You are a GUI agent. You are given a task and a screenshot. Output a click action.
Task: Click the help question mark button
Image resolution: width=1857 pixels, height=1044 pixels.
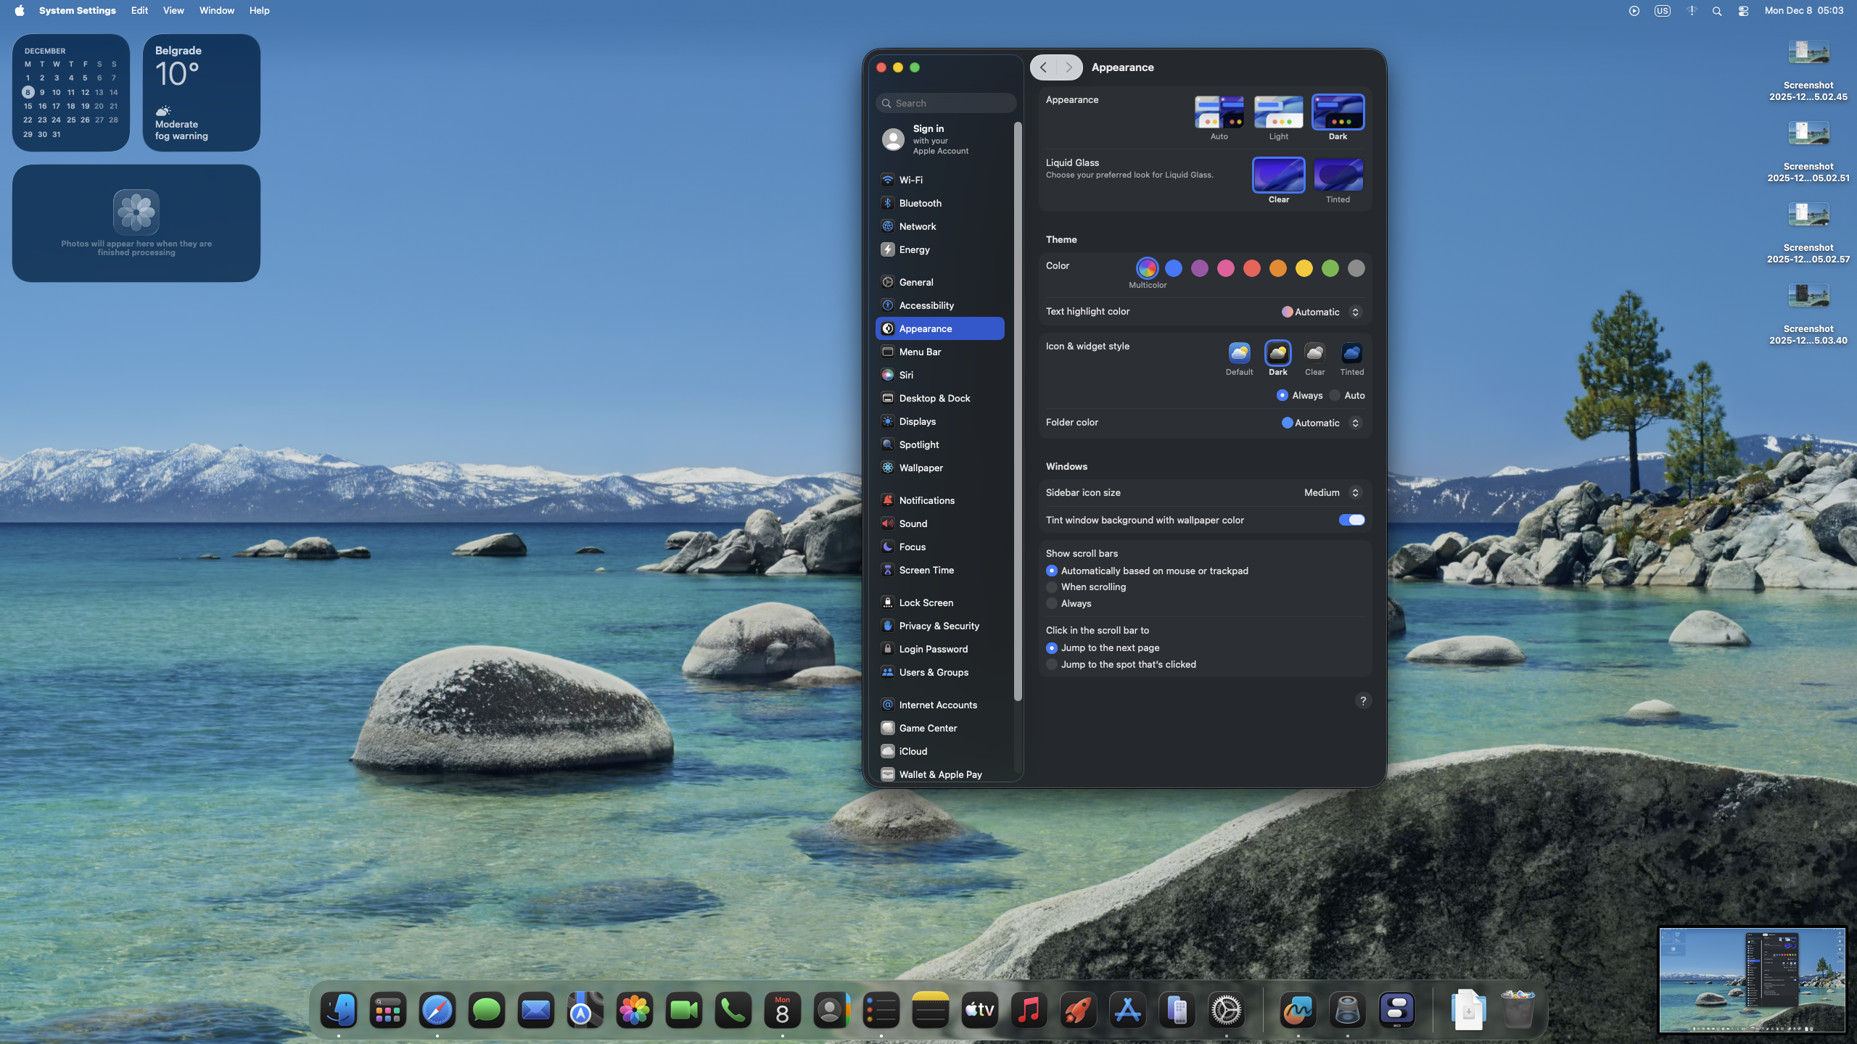click(1363, 700)
